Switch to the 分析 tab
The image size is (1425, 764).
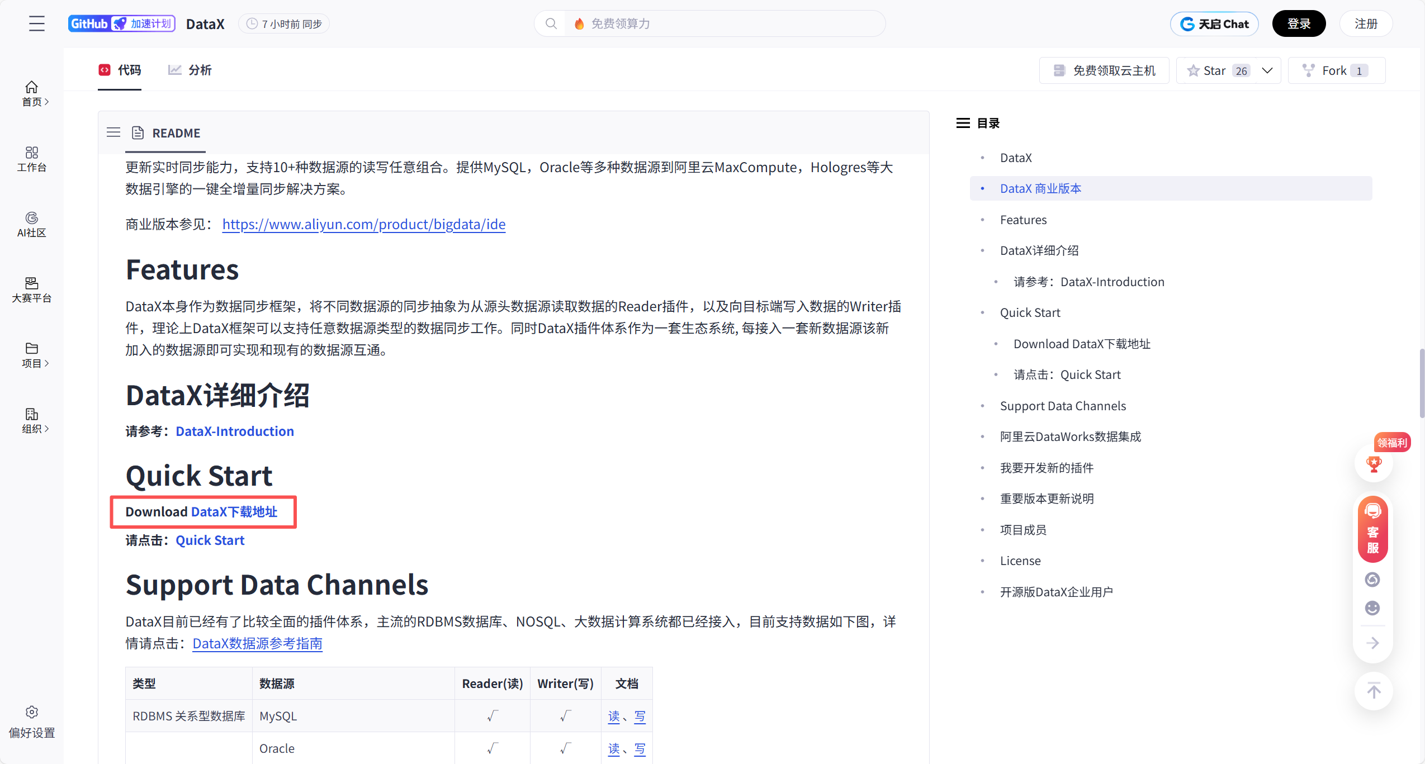pos(190,70)
